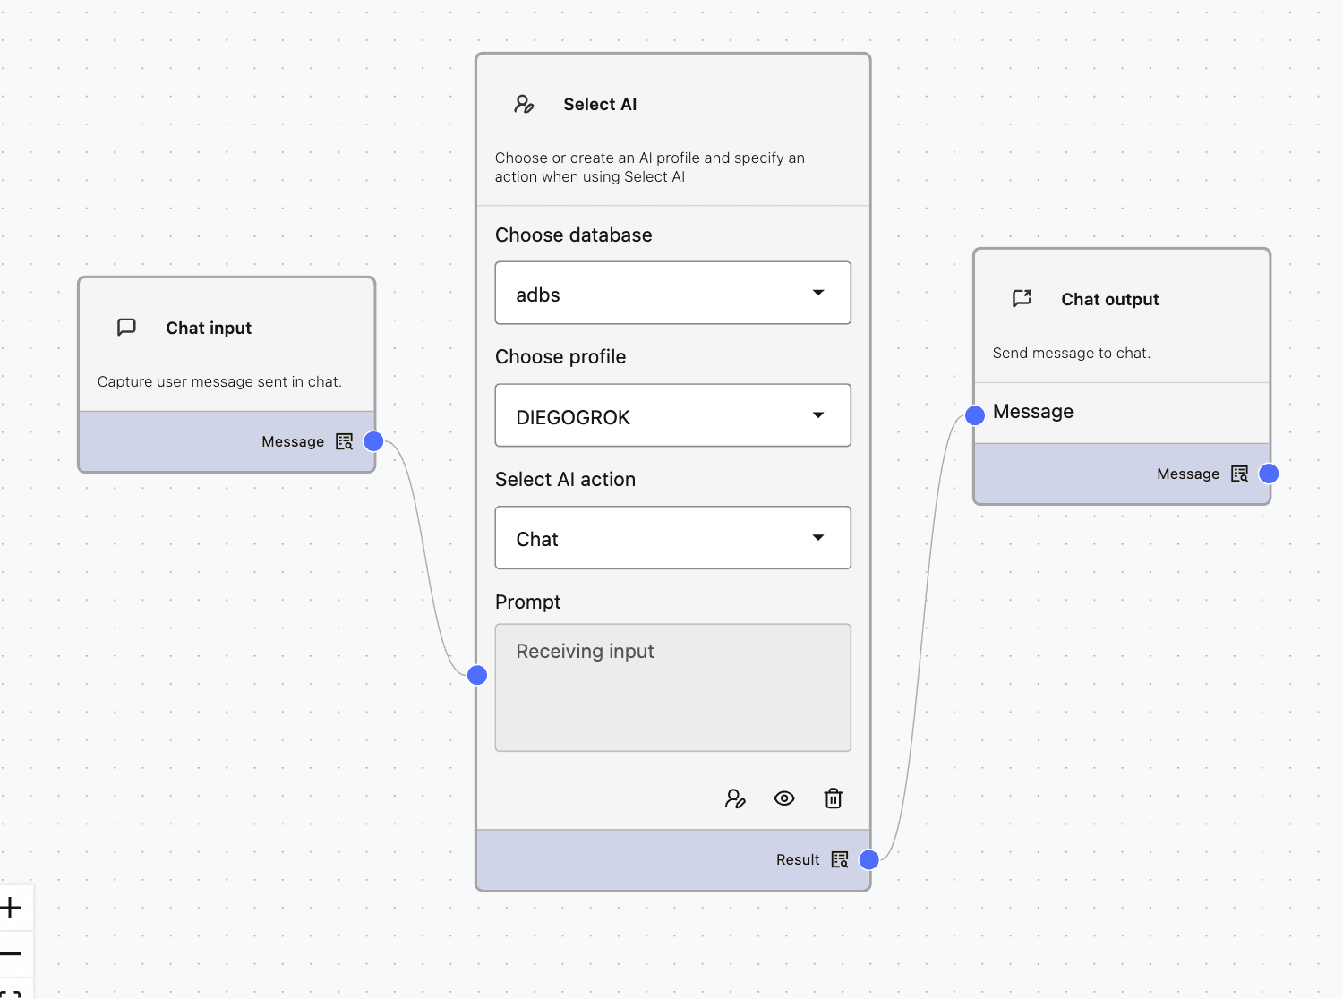Click inside the Prompt field showing Receiving input
1343x999 pixels.
tap(671, 687)
